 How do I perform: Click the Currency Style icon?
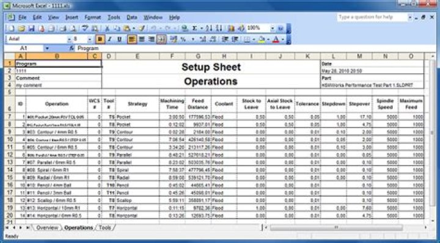(x=174, y=39)
